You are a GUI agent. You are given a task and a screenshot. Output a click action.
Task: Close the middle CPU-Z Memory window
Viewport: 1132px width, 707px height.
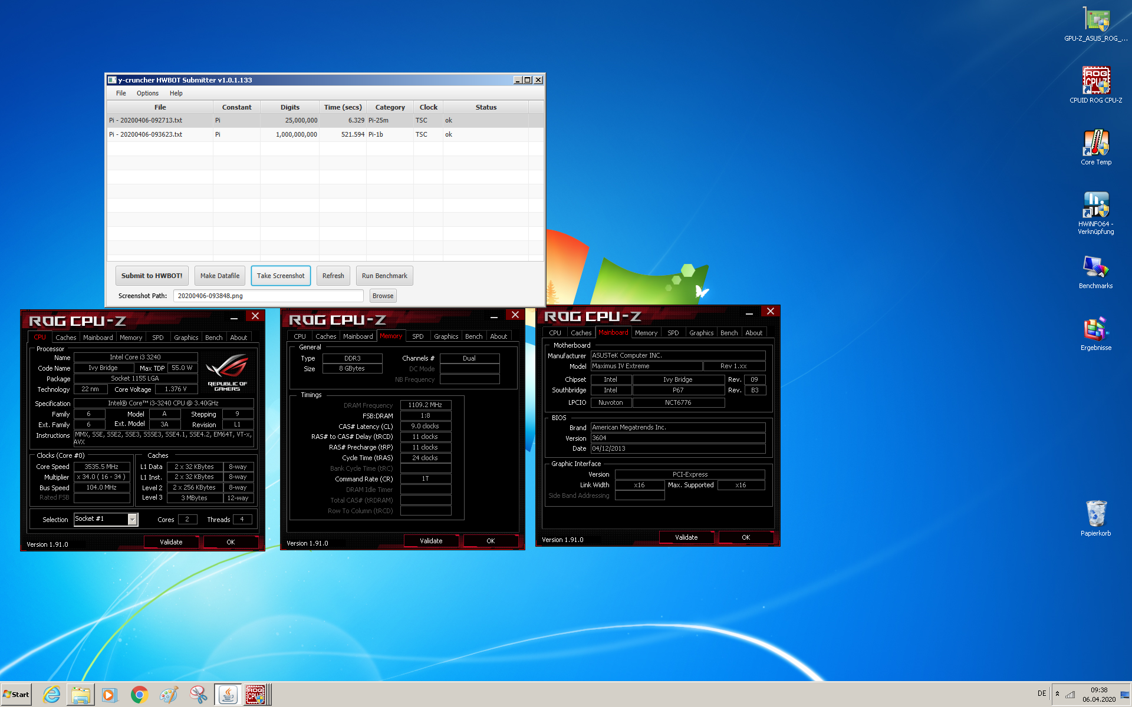click(515, 315)
